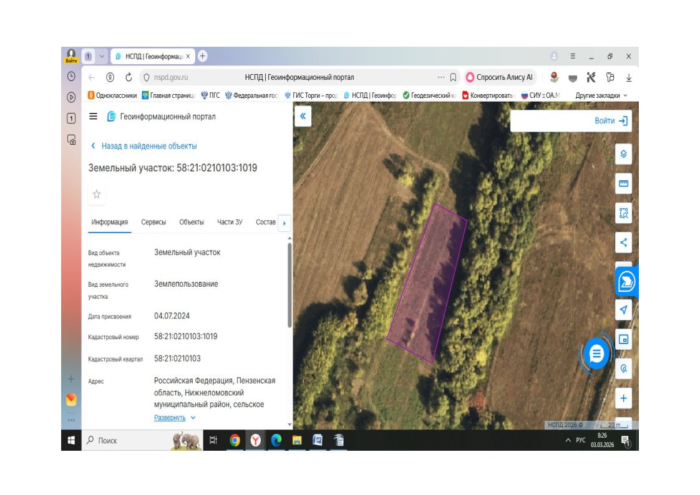
Task: Open the hamburger menu of portal
Action: [93, 117]
